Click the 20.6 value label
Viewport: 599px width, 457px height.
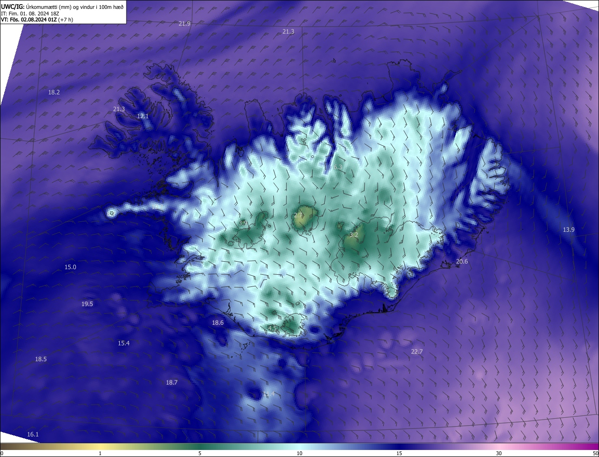(x=462, y=261)
